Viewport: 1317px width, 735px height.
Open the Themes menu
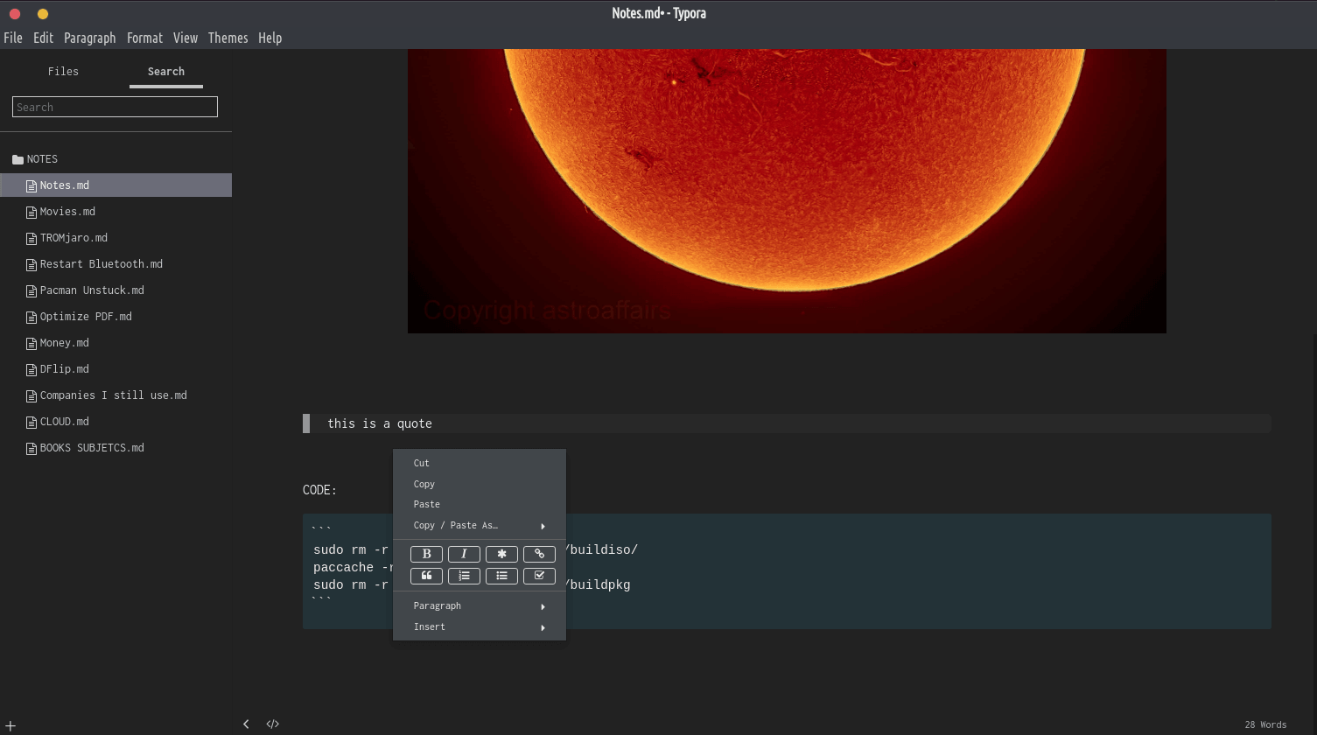228,38
